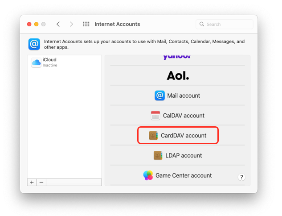Click the blue @ Mail account icon
The width and height of the screenshot is (282, 216).
pos(159,96)
